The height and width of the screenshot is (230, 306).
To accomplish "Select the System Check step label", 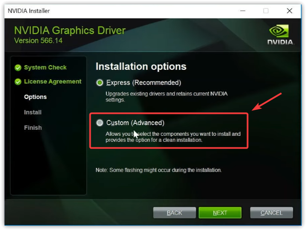I will pos(45,67).
